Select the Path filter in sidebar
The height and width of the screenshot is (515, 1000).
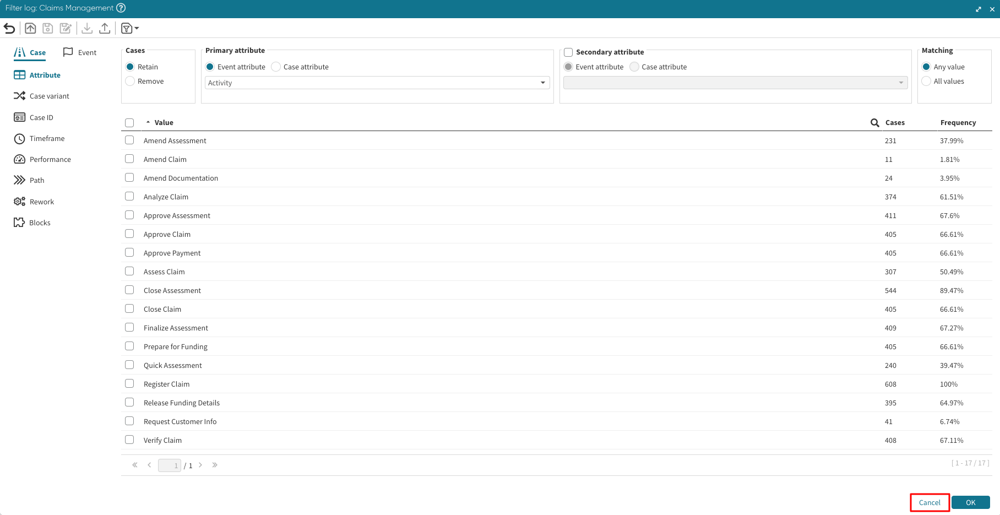[36, 180]
